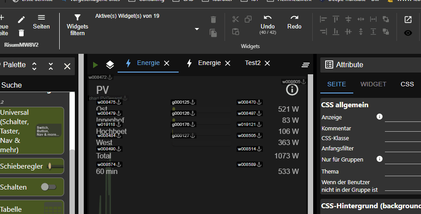Toggle the eye visibility icon in toolbar
This screenshot has height=214, width=421.
[x=408, y=33]
